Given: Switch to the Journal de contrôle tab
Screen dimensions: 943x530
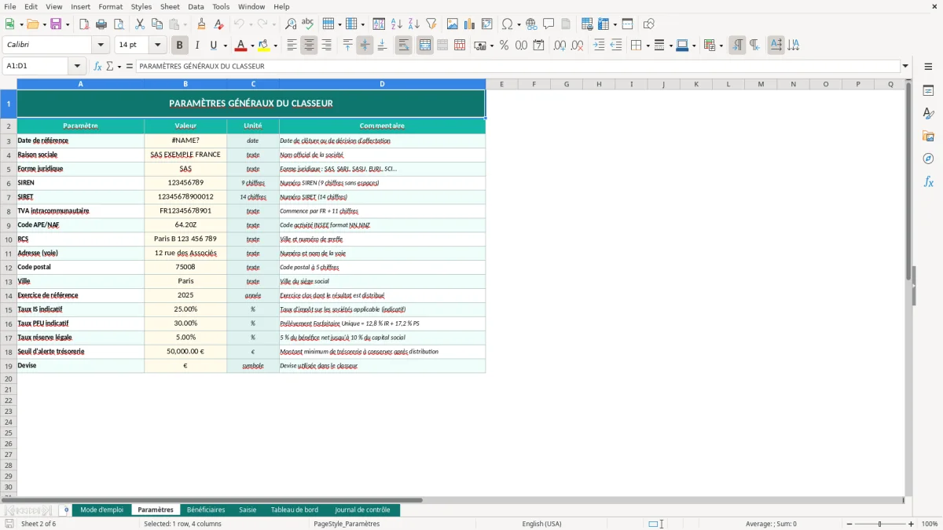Looking at the screenshot, I should (362, 510).
